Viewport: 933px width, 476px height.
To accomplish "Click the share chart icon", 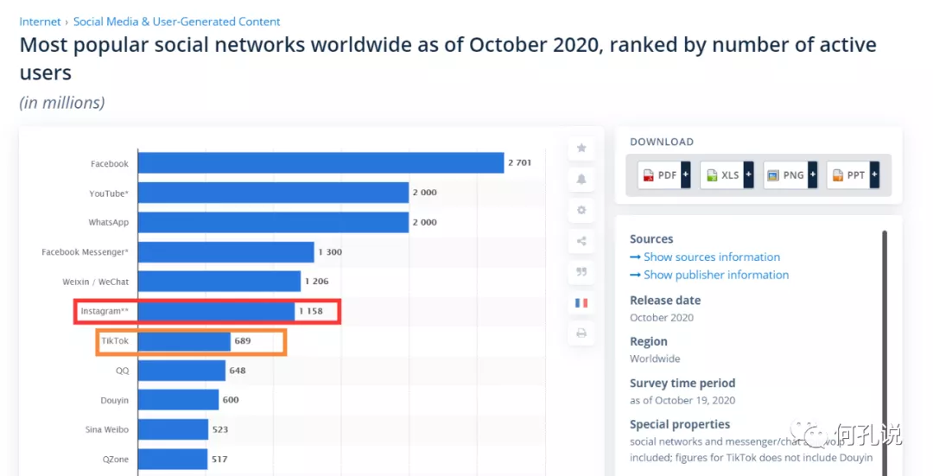I will pos(581,241).
